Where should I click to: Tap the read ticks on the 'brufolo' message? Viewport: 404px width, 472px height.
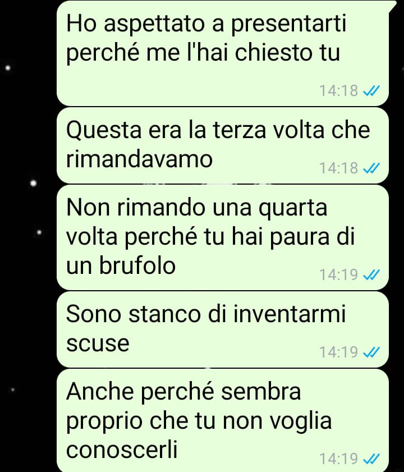371,274
